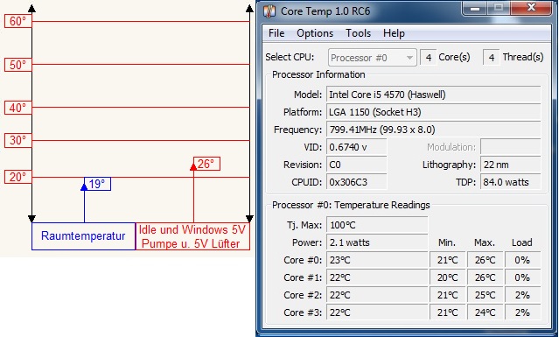Click the Revision value C0
The height and width of the screenshot is (337, 559).
pyautogui.click(x=357, y=165)
